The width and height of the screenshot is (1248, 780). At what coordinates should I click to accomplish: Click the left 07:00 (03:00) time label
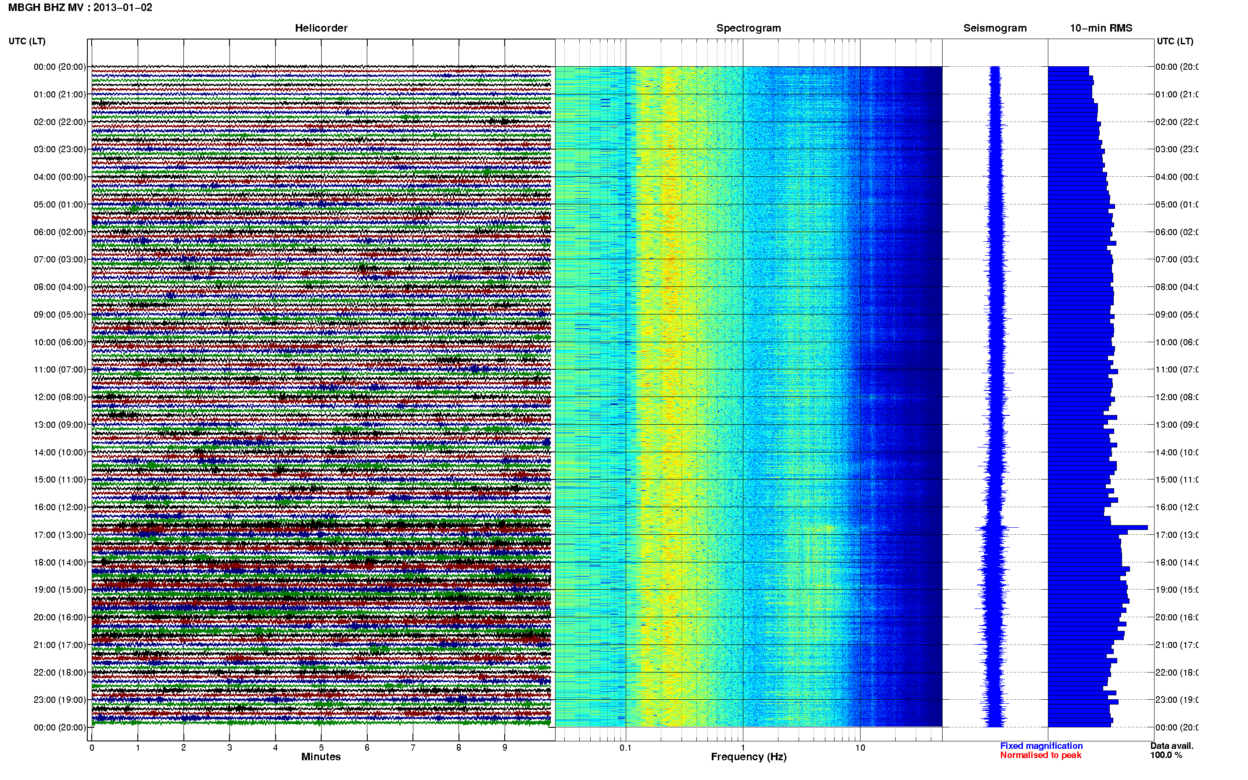(x=60, y=259)
